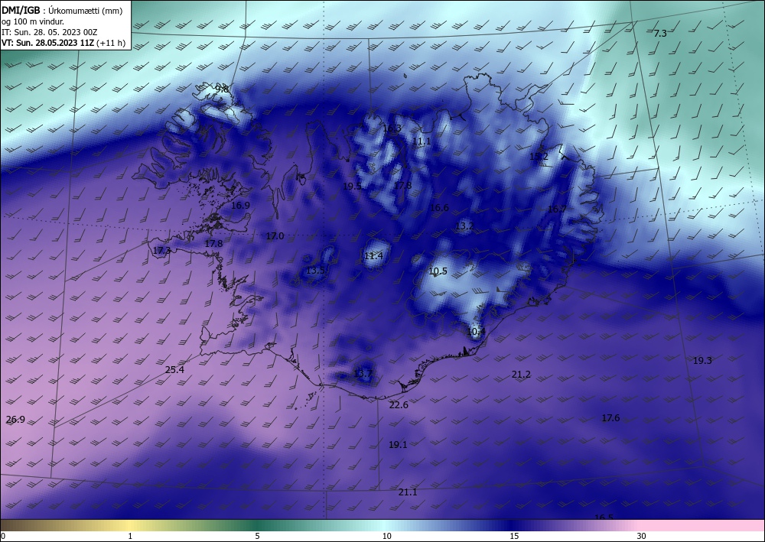This screenshot has width=765, height=542.
Task: Click the 7.3 value on the map
Action: pyautogui.click(x=660, y=34)
